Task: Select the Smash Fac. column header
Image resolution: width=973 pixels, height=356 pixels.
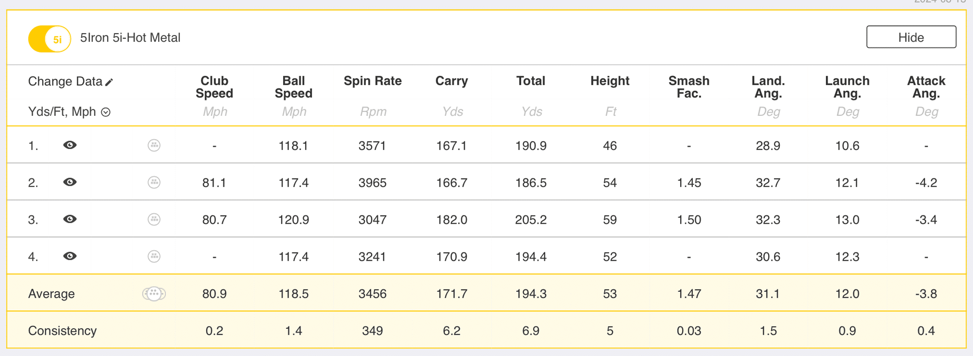Action: 689,87
